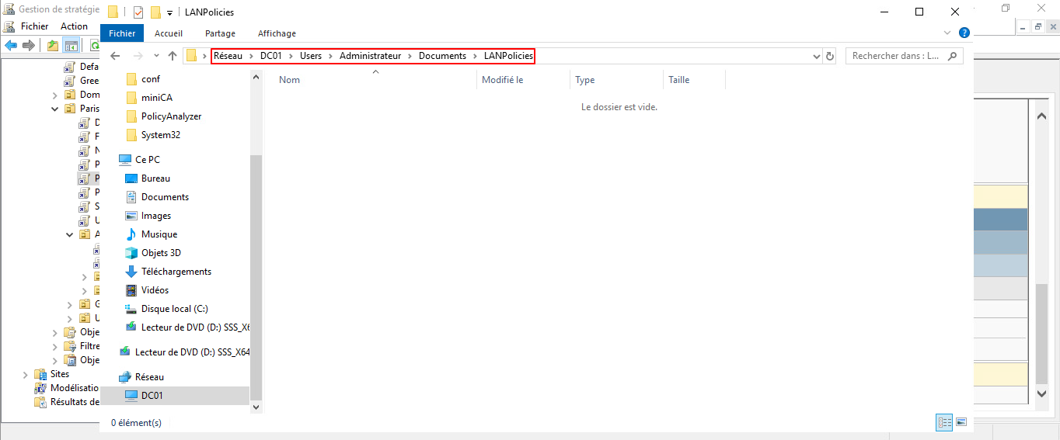Open Disque local (C:) drive
1060x440 pixels.
[x=174, y=309]
